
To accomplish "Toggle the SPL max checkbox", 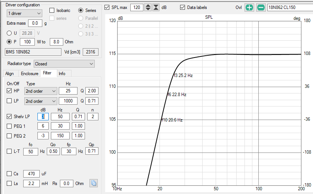I will 107,7.
